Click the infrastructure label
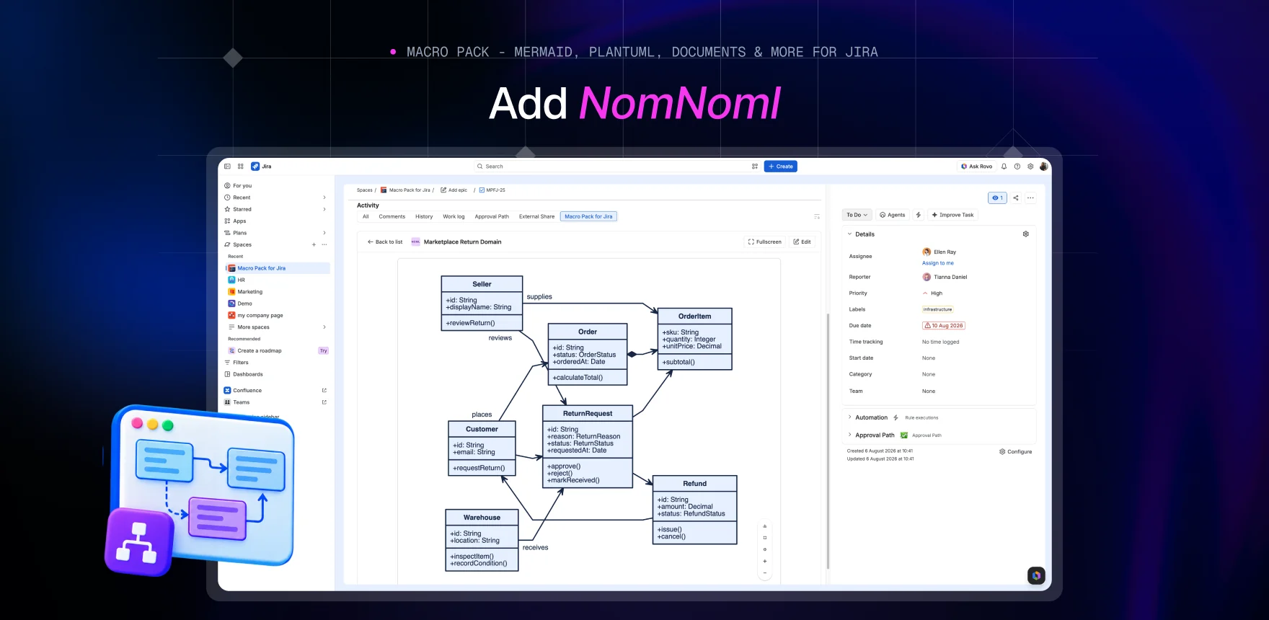This screenshot has height=620, width=1269. pos(938,309)
